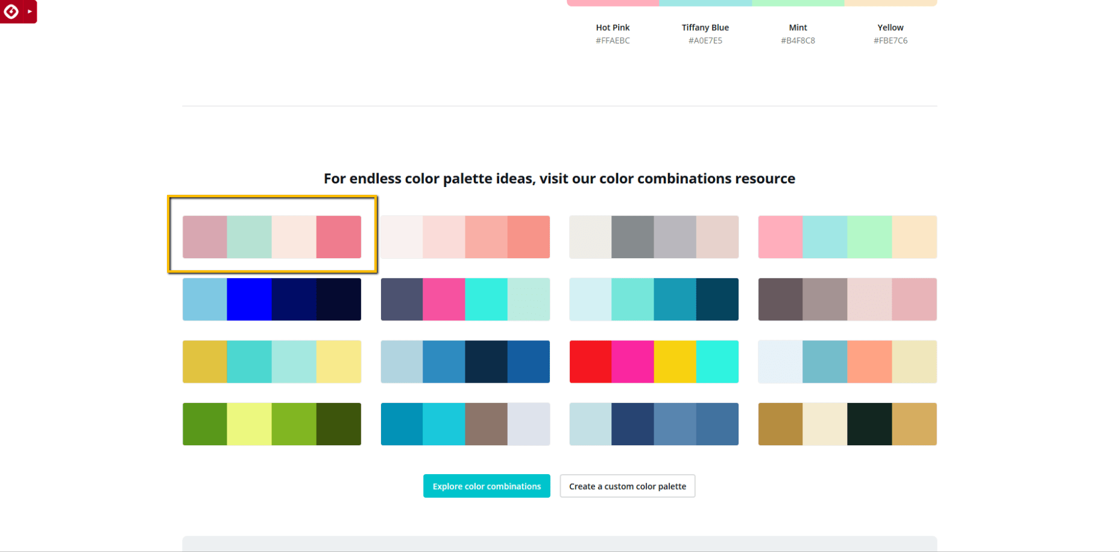Image resolution: width=1119 pixels, height=552 pixels.
Task: Select the highlighted pink and mint palette
Action: tap(272, 237)
